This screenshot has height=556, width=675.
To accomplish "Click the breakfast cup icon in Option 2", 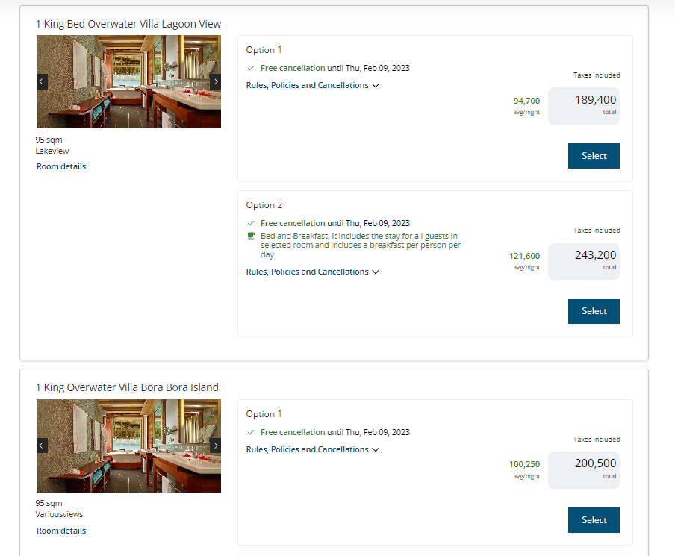I will [252, 236].
